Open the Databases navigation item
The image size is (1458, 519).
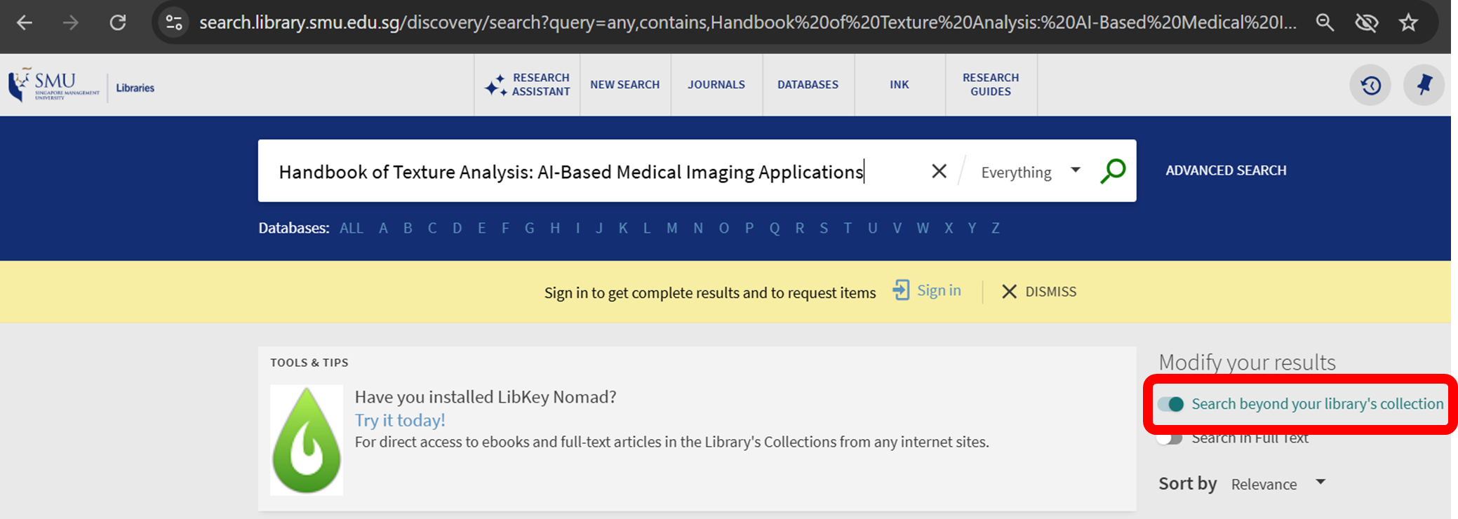point(808,85)
